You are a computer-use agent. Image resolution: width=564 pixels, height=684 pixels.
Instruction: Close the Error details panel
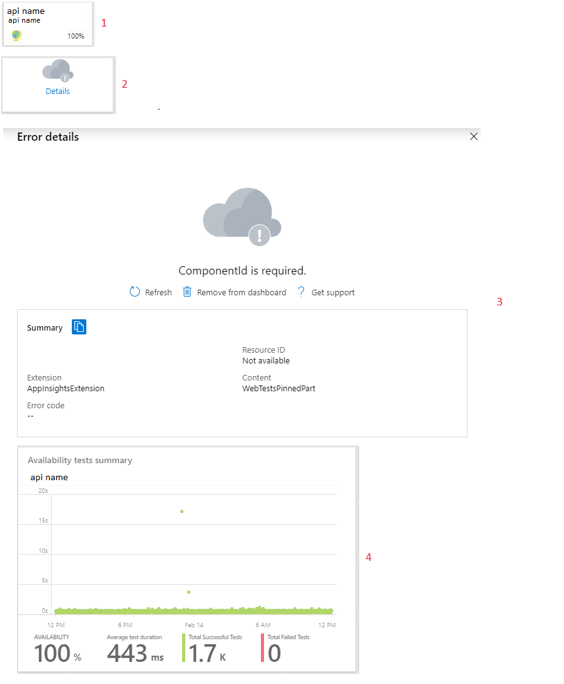[x=474, y=136]
